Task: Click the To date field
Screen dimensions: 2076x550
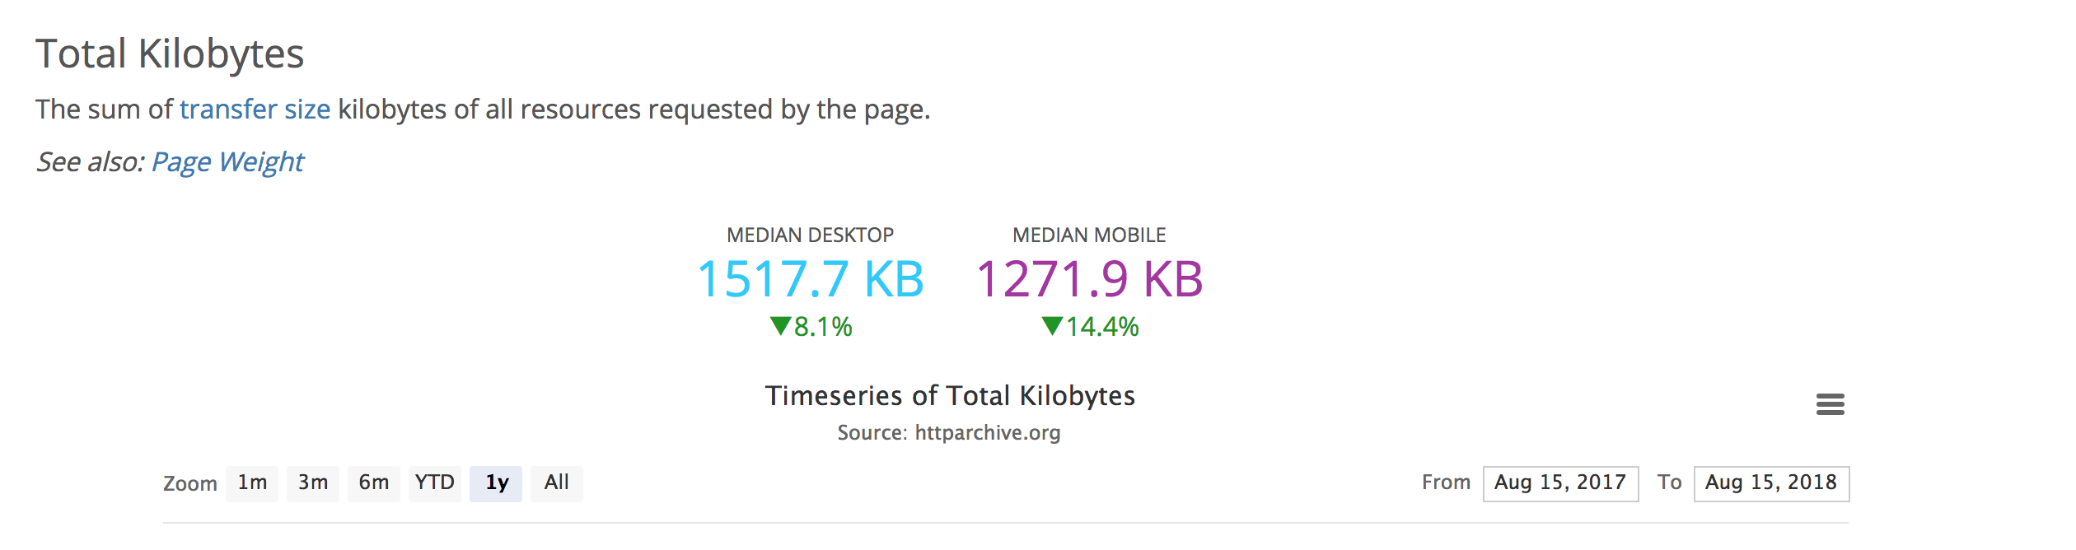Action: (x=1771, y=483)
